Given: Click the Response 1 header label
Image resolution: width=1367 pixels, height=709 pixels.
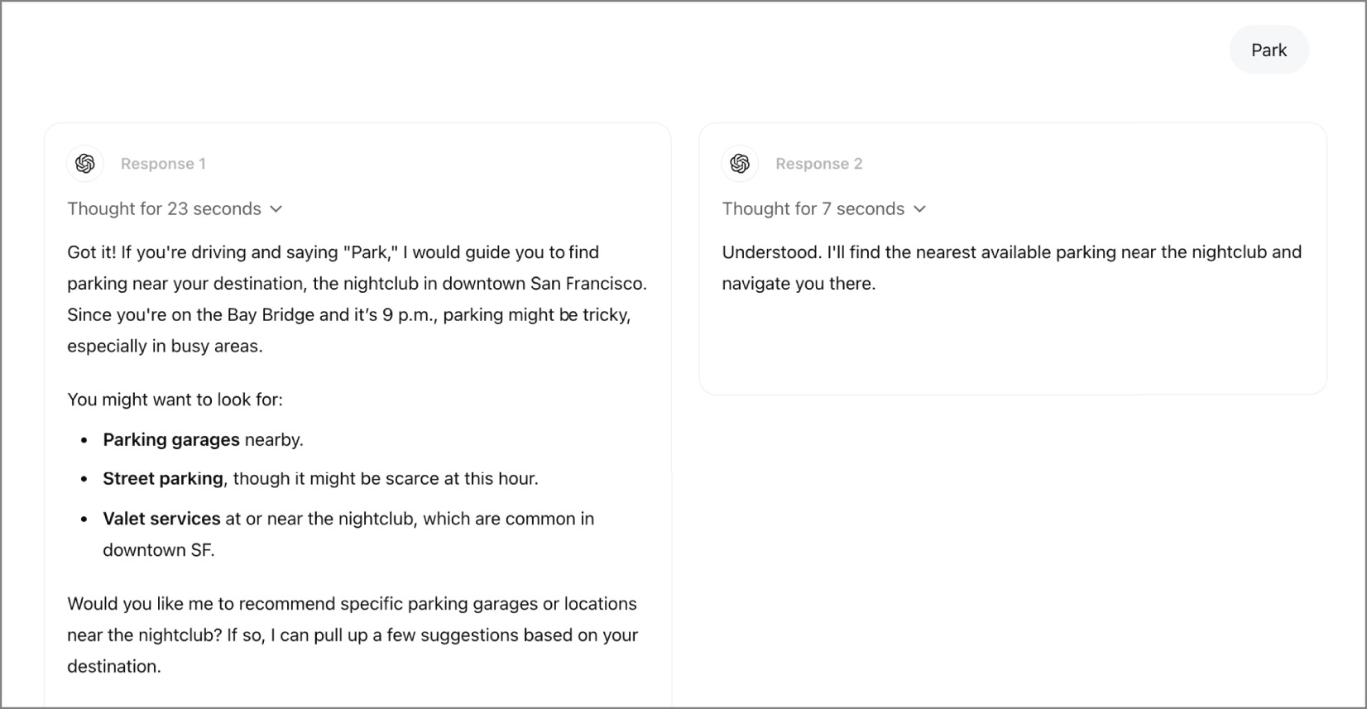Looking at the screenshot, I should (163, 164).
